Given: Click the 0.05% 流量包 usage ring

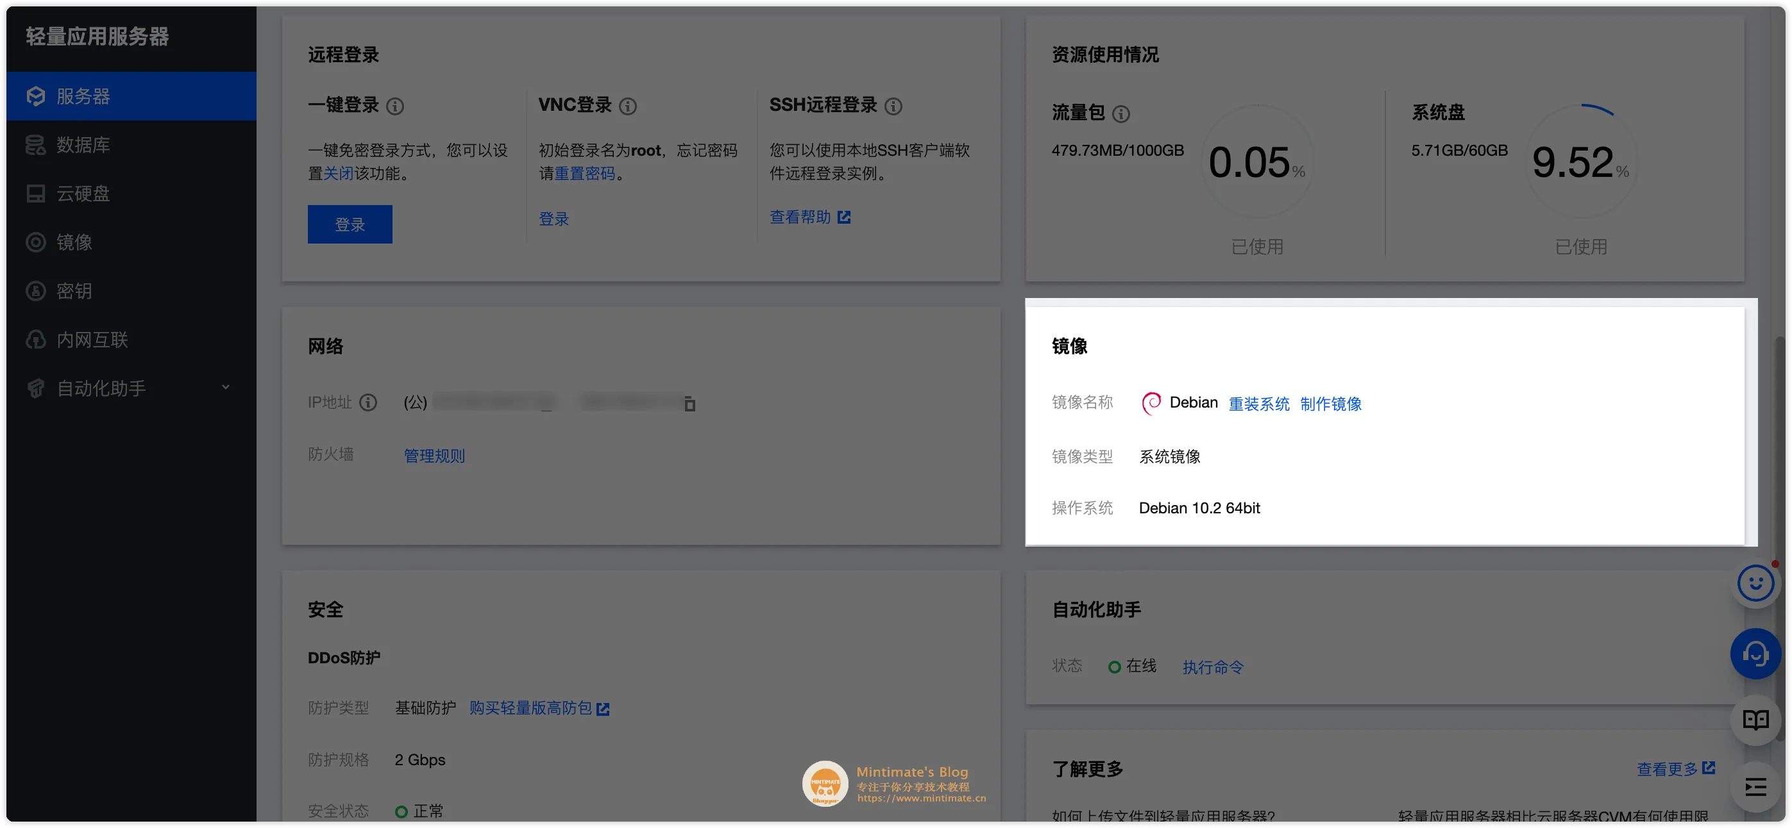Looking at the screenshot, I should (1257, 161).
